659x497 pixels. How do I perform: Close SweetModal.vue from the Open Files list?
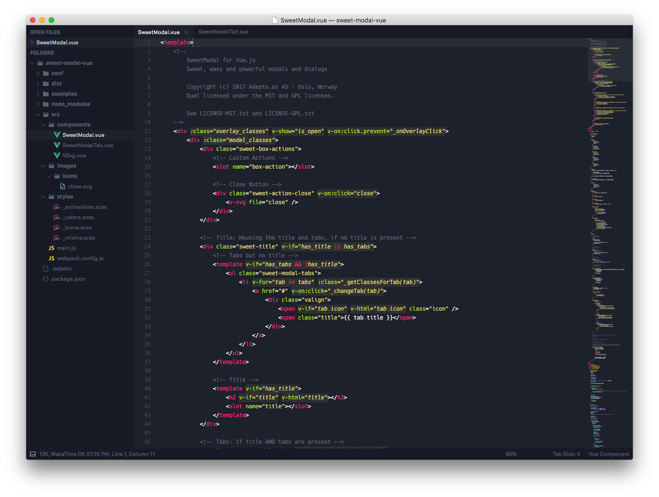(x=32, y=43)
